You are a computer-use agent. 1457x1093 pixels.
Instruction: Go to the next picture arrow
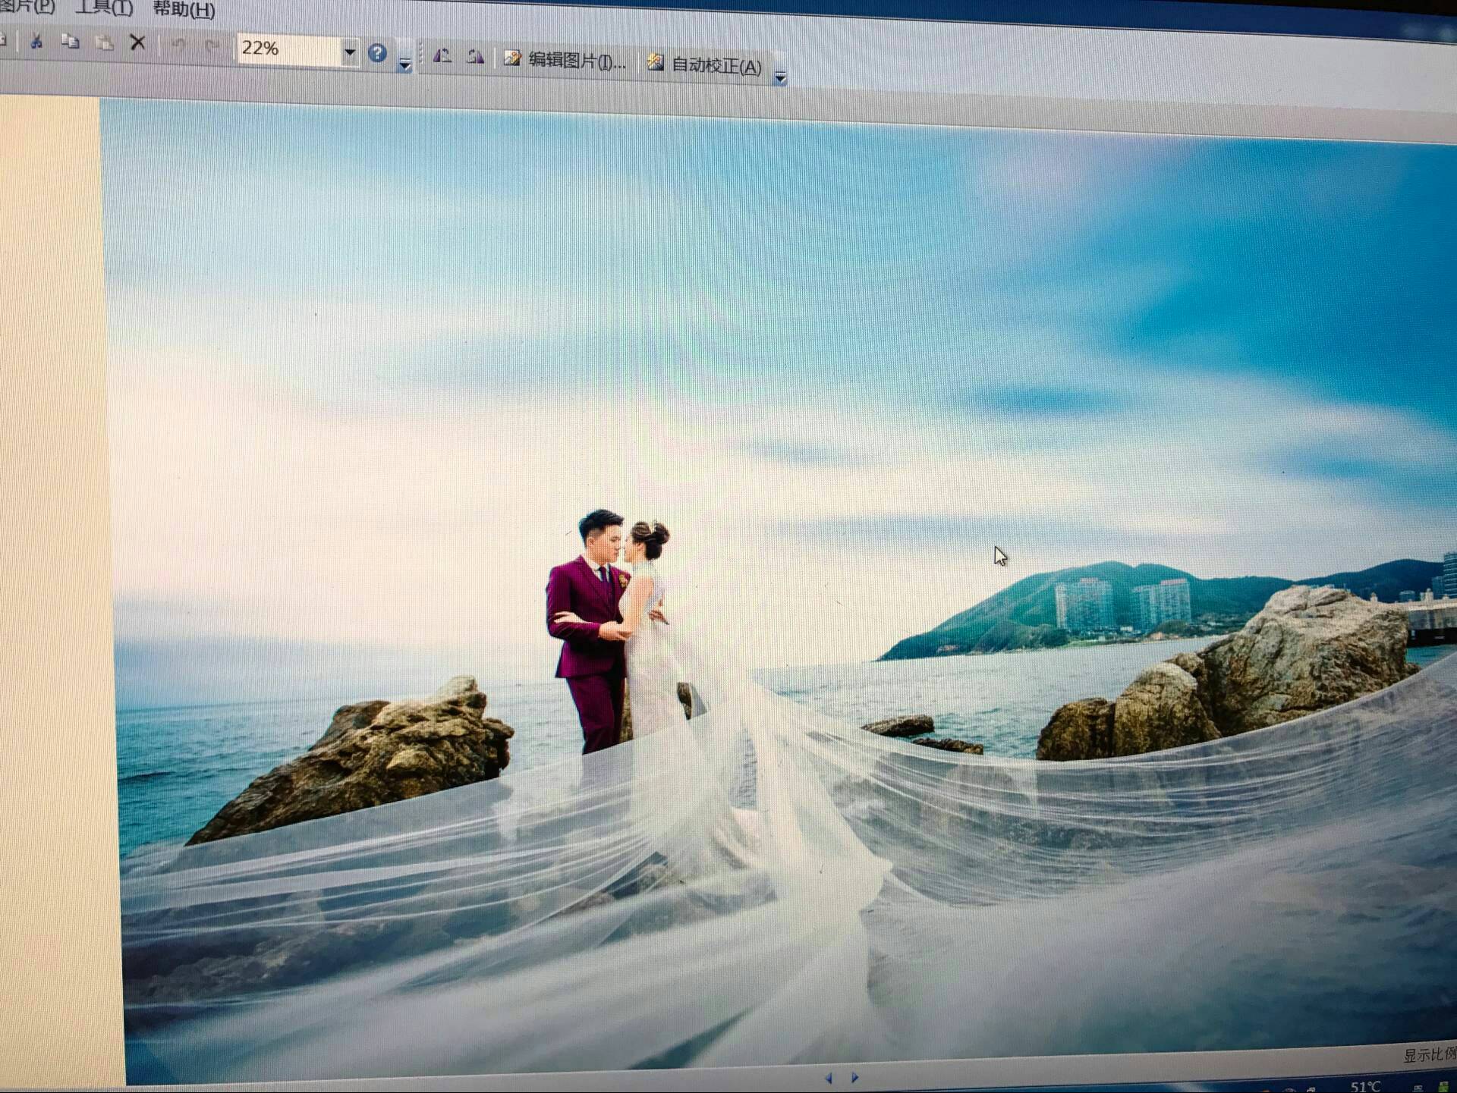tap(855, 1077)
